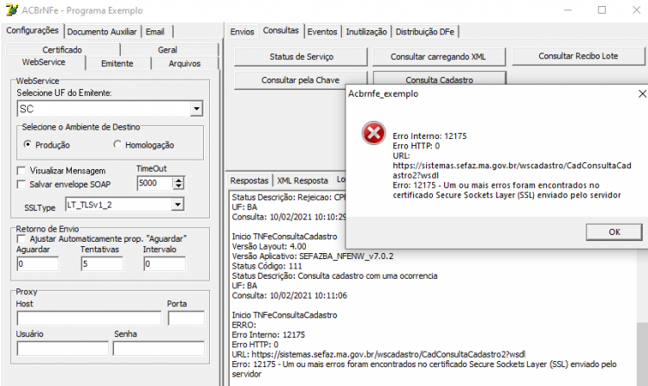Viewport: 648px width, 386px height.
Task: Maximize the ACBrNFe window
Action: [601, 9]
